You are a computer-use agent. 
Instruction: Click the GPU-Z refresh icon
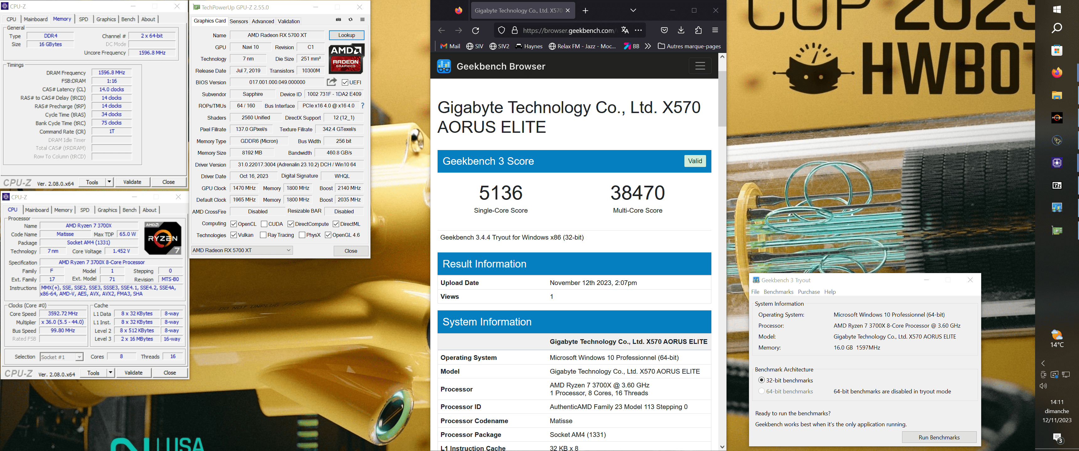[351, 19]
